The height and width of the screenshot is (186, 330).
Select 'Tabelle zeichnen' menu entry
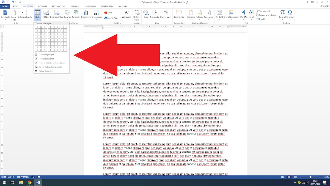pos(47,59)
